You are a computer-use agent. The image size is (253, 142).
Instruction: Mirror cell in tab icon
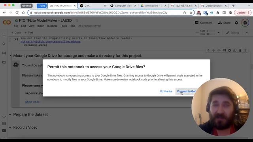pos(235,50)
